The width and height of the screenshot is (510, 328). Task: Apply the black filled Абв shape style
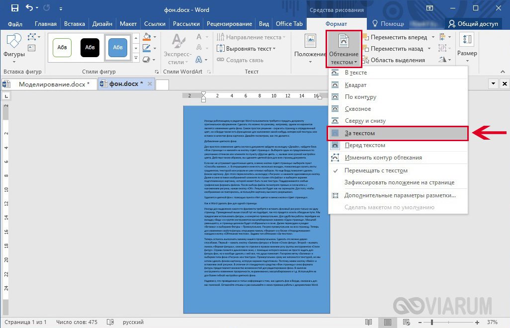90,48
